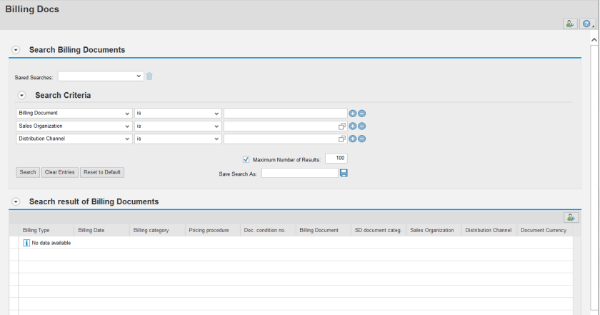Focus the Billing Document value input
This screenshot has width=600, height=315.
point(286,114)
